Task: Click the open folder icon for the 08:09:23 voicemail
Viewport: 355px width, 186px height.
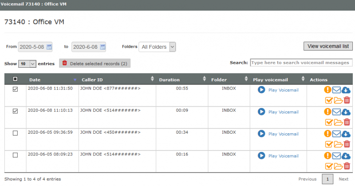Action: (338, 167)
